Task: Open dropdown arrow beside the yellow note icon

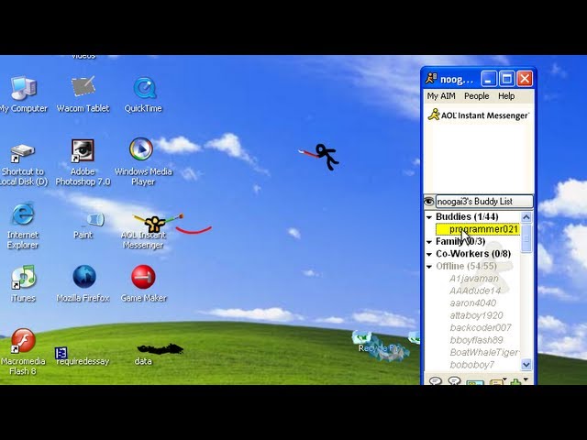Action: [505, 379]
